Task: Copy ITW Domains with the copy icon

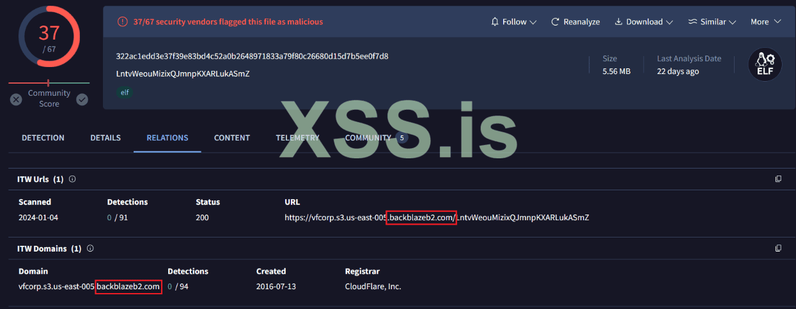Action: point(778,248)
